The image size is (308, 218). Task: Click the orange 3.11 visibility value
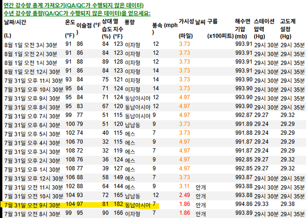click(x=184, y=186)
